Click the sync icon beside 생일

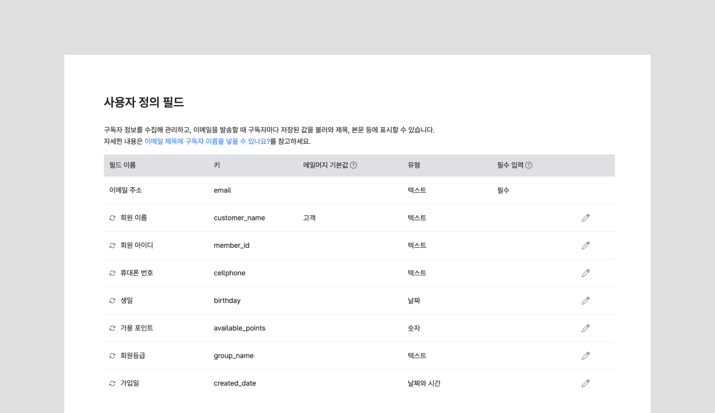tap(112, 301)
